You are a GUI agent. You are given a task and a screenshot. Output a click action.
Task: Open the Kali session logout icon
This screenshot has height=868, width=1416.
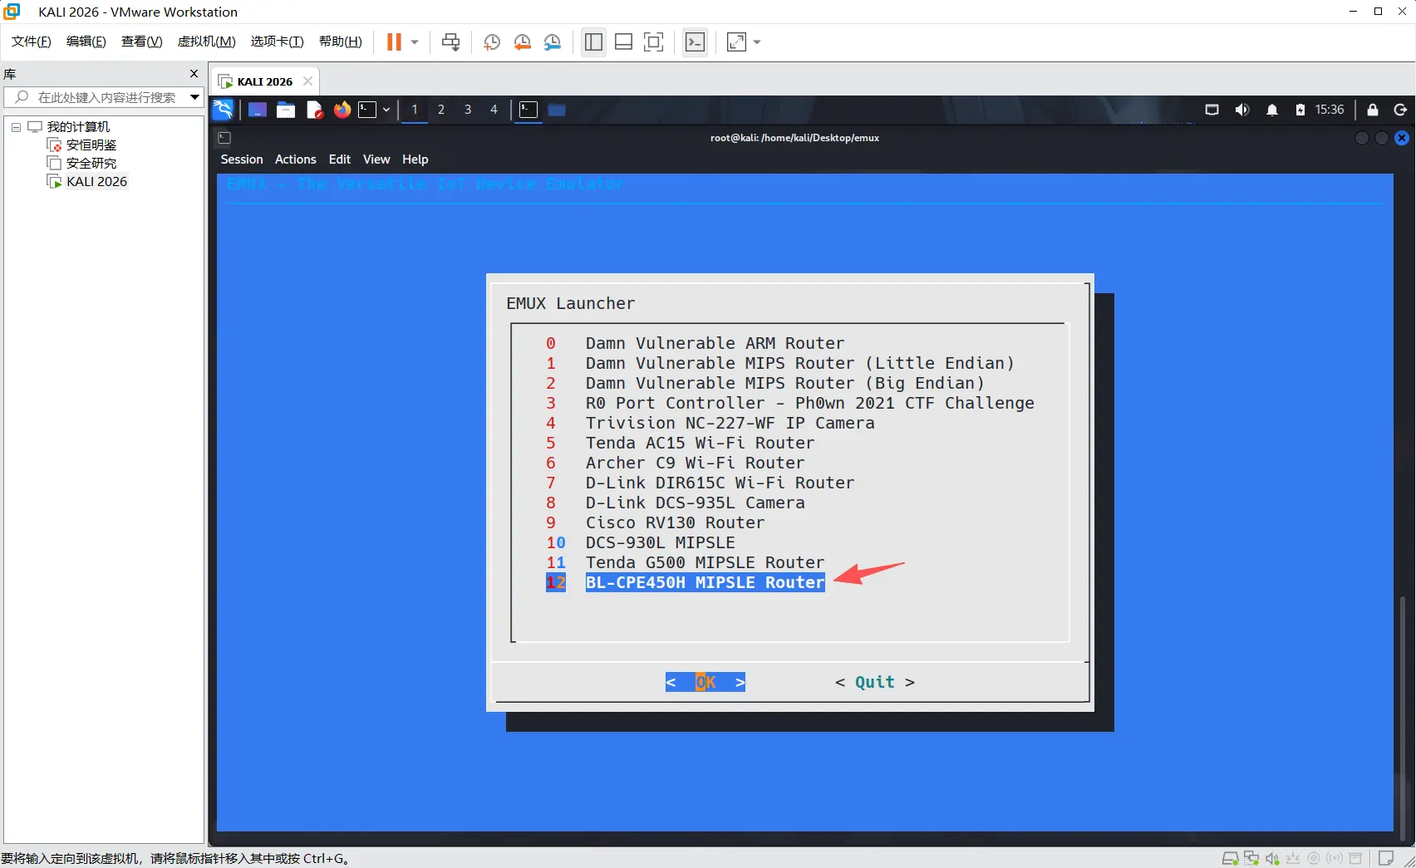pyautogui.click(x=1400, y=110)
